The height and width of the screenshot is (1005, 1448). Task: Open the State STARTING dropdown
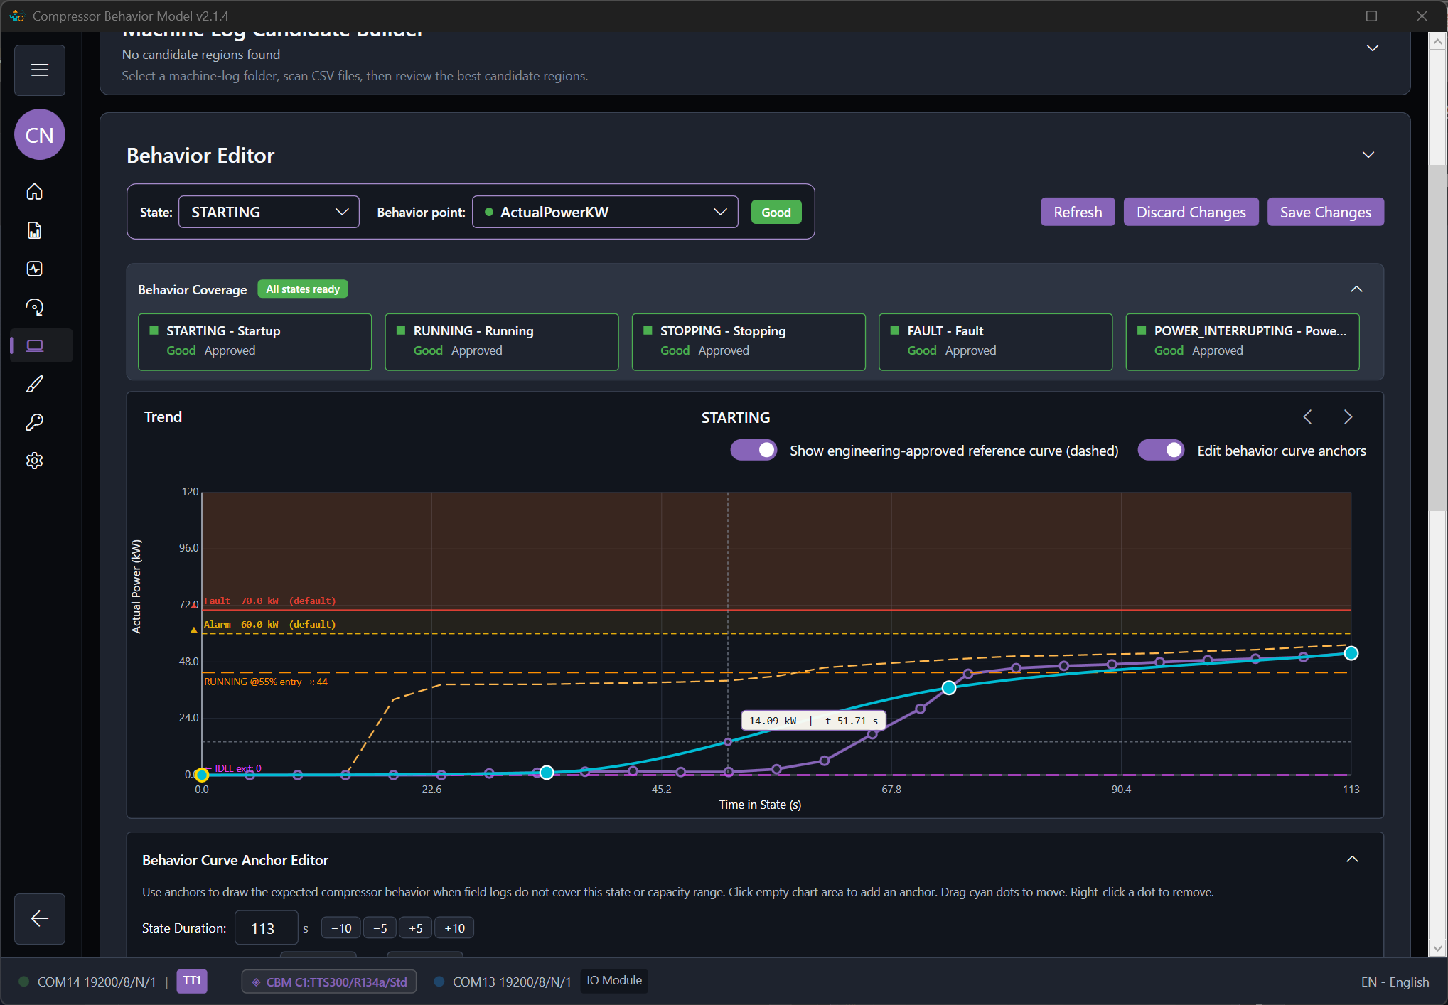pos(269,212)
